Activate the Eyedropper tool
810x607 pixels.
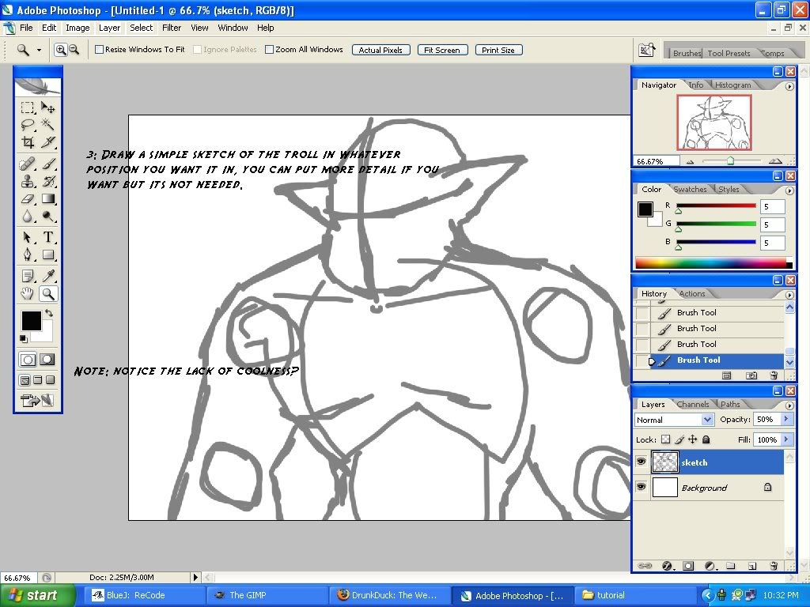[48, 276]
